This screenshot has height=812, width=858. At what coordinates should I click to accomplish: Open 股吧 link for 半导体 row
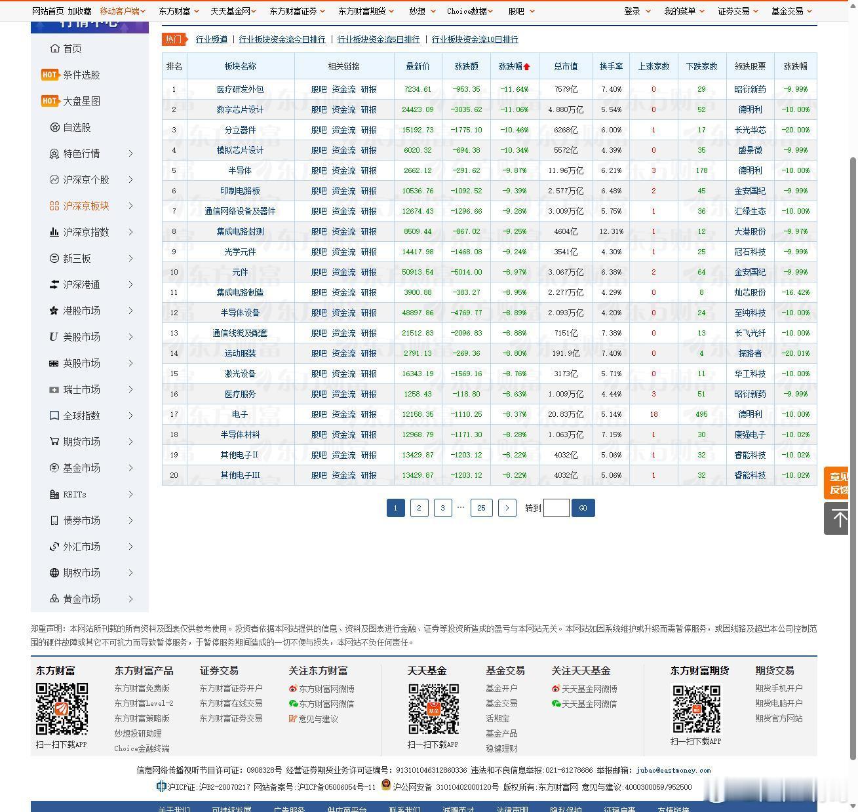(319, 170)
